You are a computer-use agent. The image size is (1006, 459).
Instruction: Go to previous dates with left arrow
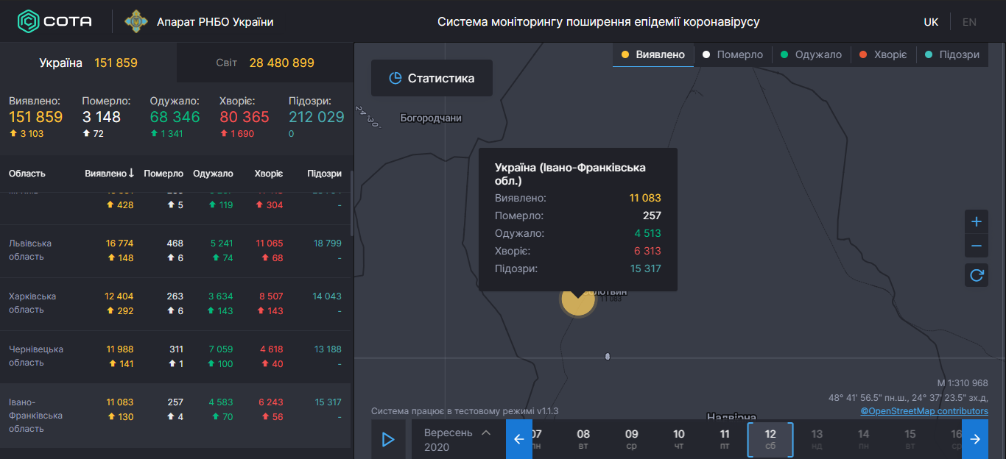pos(519,439)
